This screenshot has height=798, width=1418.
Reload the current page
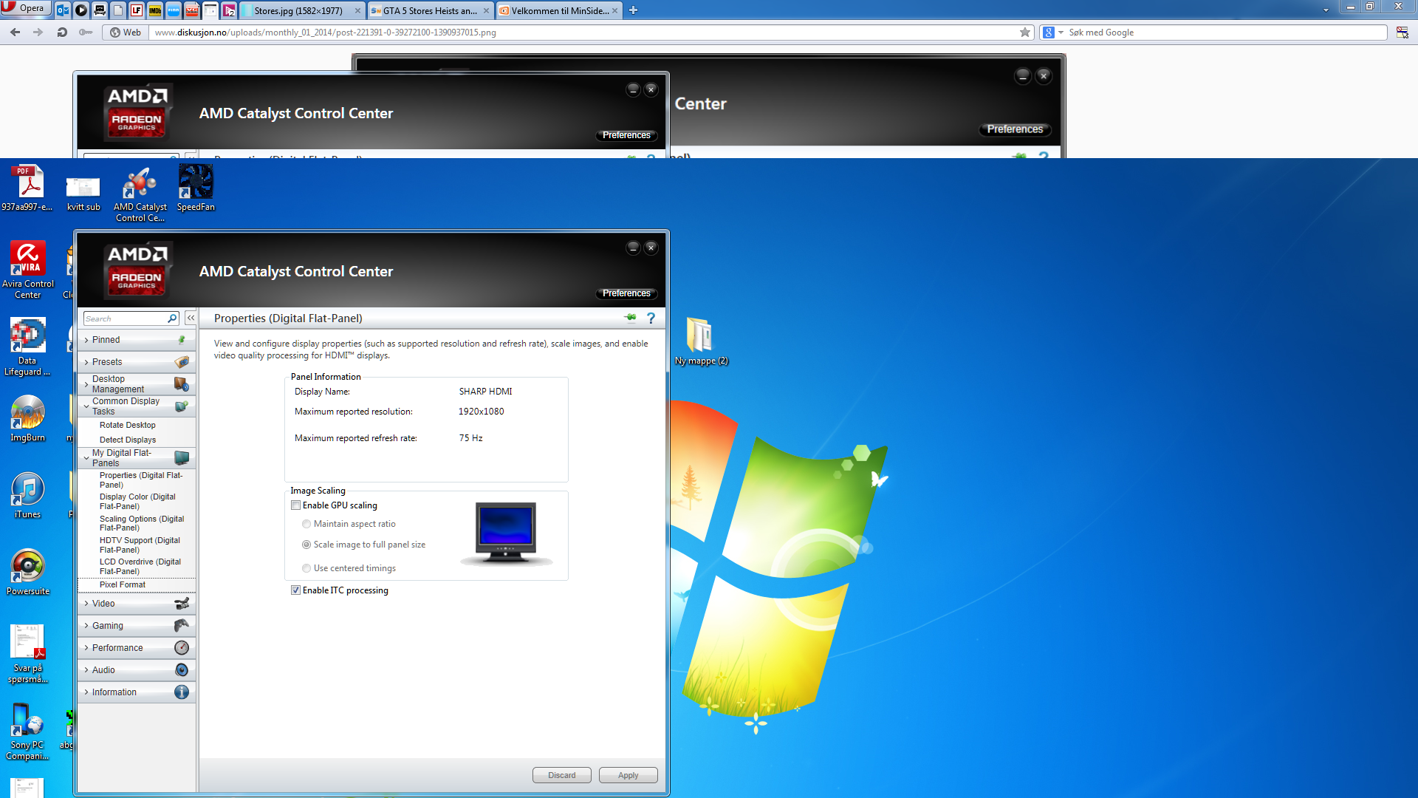pos(62,32)
